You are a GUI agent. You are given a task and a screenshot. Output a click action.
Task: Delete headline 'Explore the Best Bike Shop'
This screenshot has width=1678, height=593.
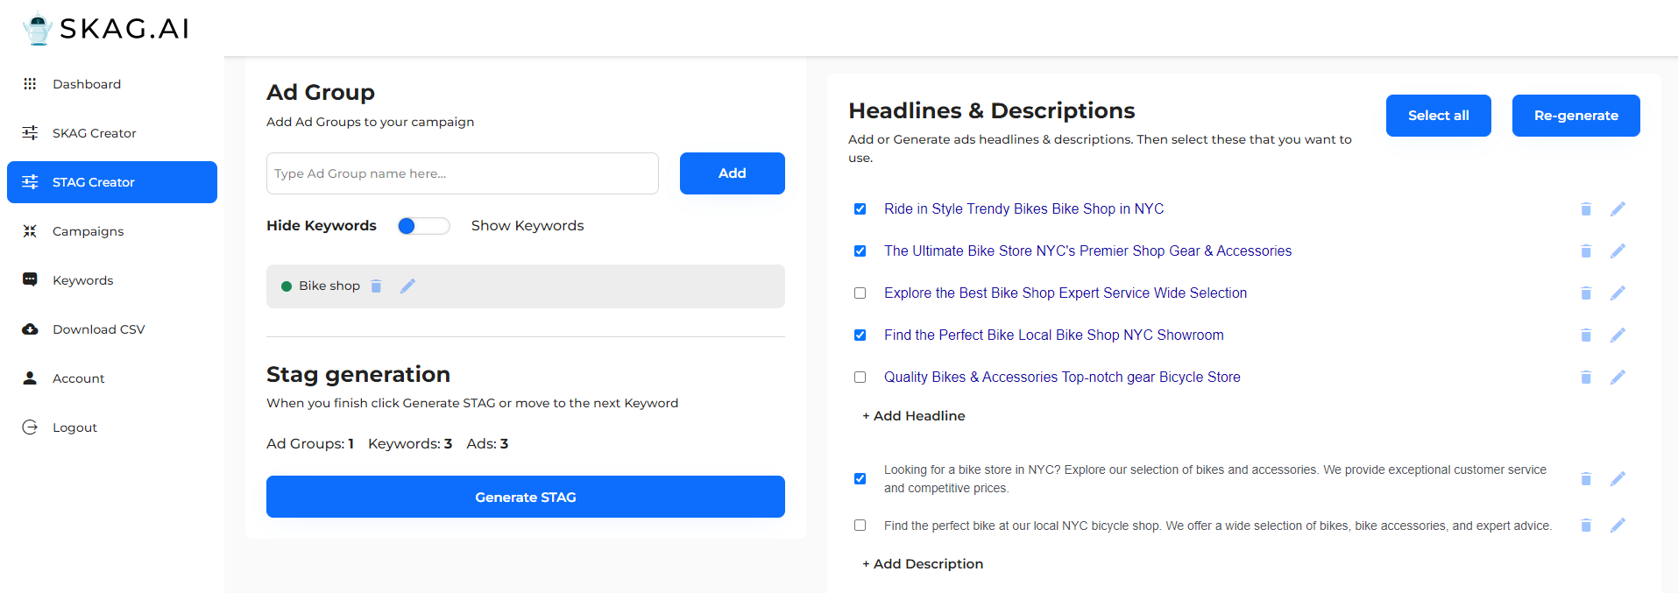tap(1586, 293)
